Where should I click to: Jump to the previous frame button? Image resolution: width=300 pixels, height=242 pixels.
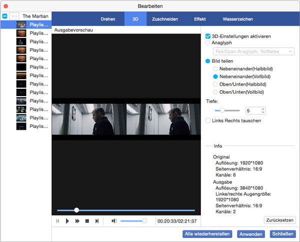click(57, 221)
